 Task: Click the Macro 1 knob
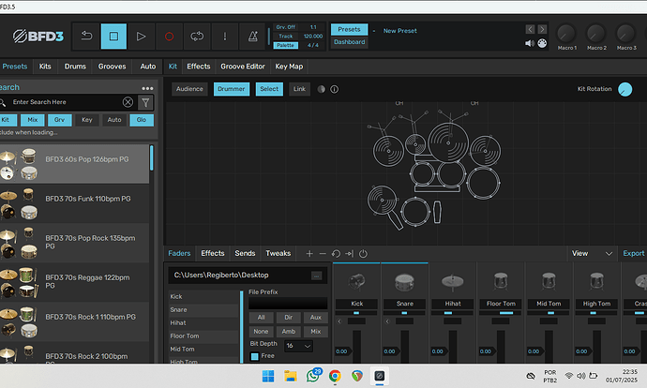pyautogui.click(x=566, y=34)
